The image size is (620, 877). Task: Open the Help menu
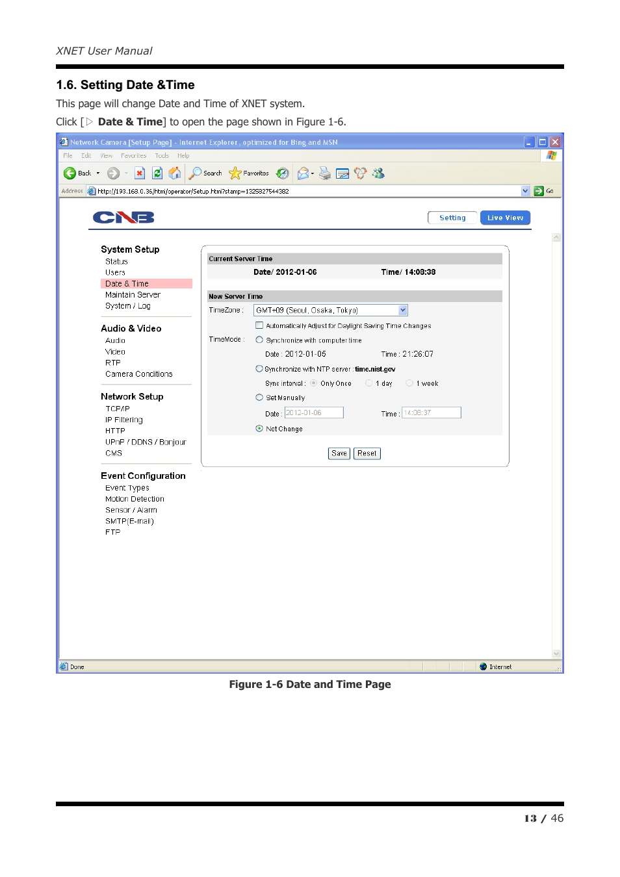183,156
